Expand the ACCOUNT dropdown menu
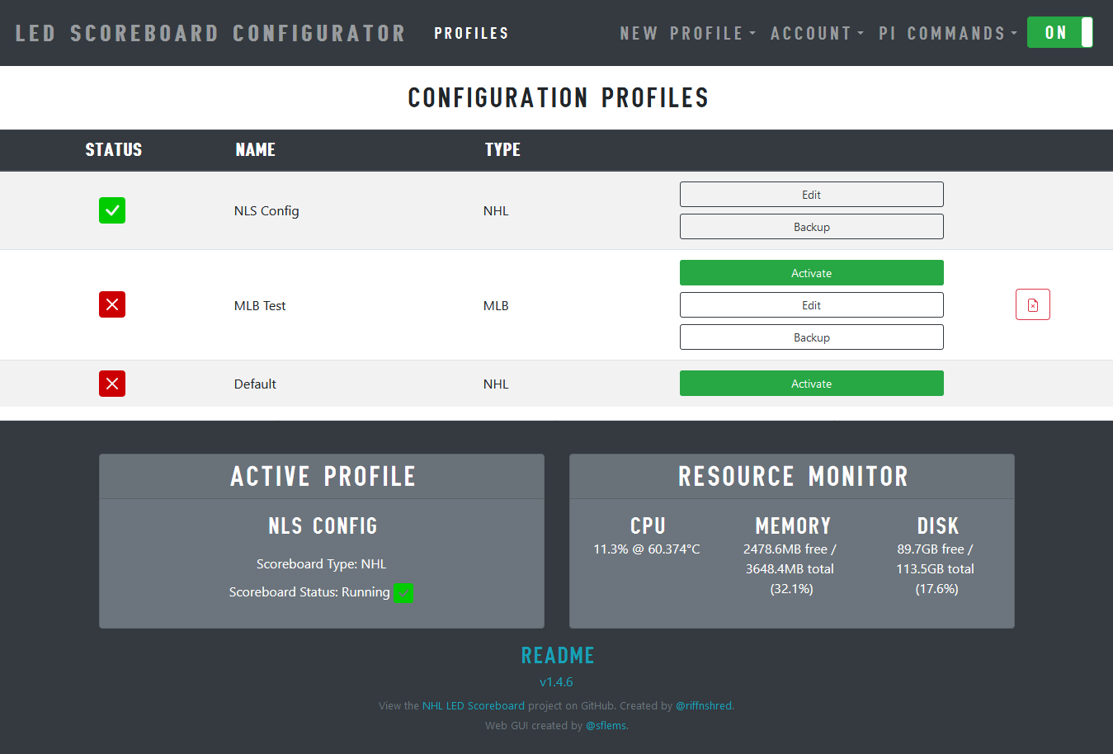This screenshot has width=1113, height=754. click(816, 33)
